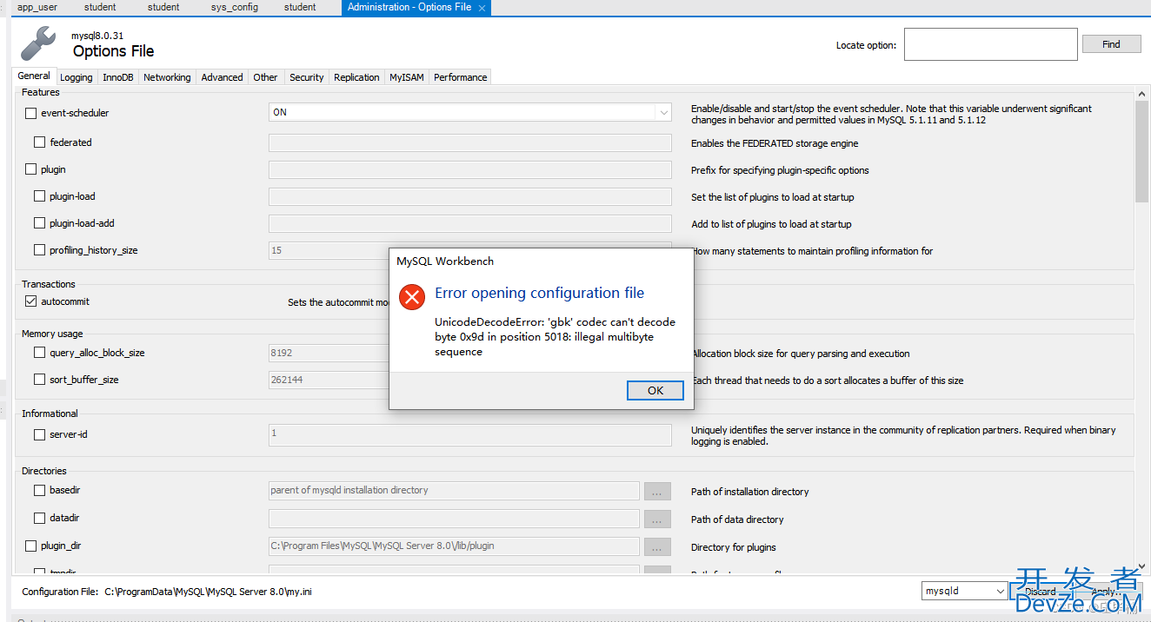The height and width of the screenshot is (622, 1151).
Task: Browse for basedir path button
Action: coord(657,491)
